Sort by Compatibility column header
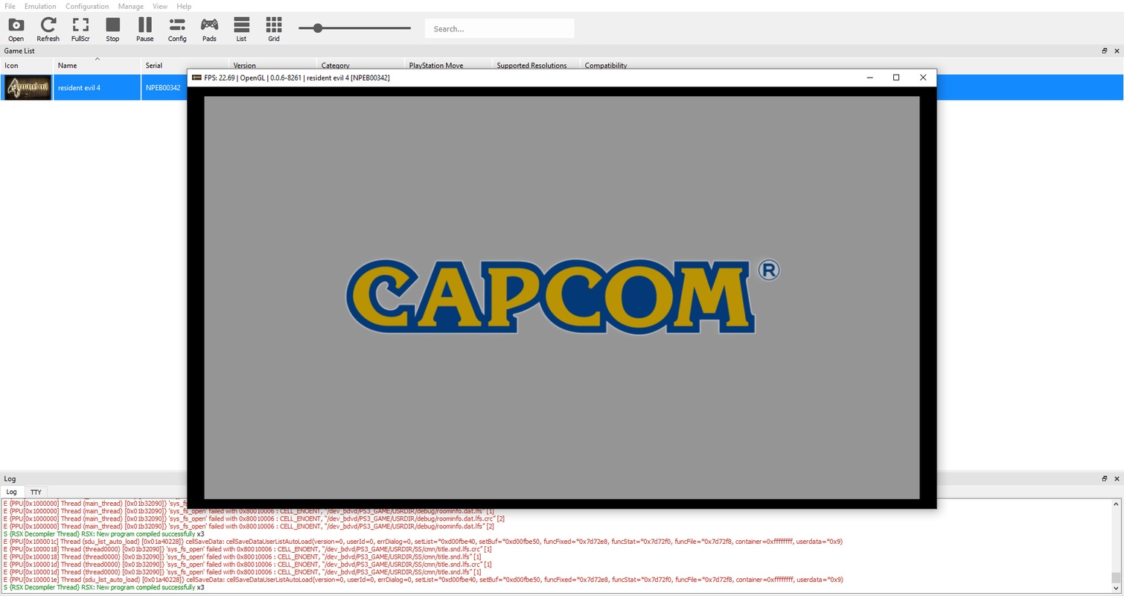 coord(606,65)
